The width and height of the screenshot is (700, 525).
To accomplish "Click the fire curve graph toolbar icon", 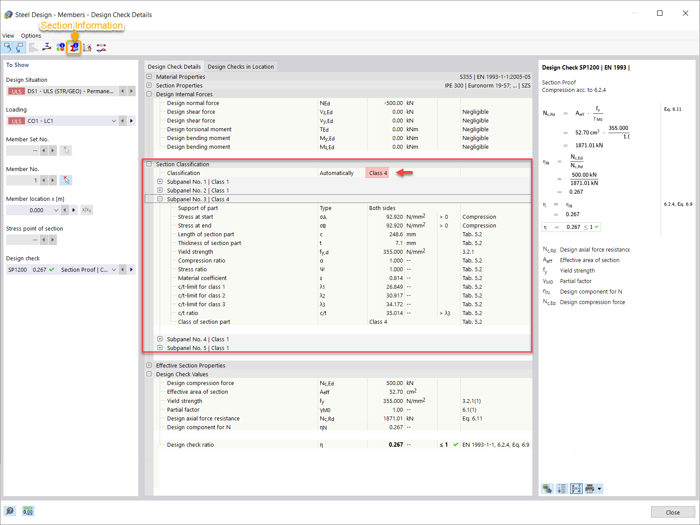I will coord(87,47).
